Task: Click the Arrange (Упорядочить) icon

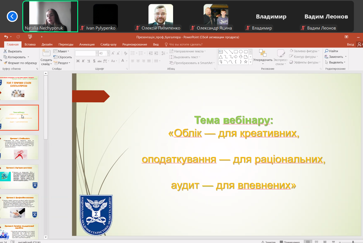Action: coord(263,53)
